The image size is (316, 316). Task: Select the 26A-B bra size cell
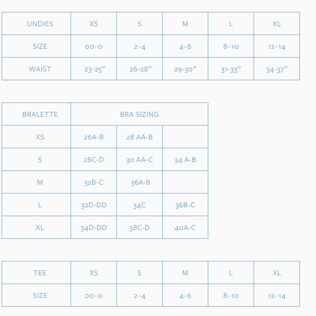(x=93, y=137)
